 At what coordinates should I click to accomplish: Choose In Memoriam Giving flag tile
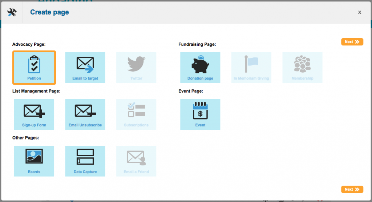(251, 68)
